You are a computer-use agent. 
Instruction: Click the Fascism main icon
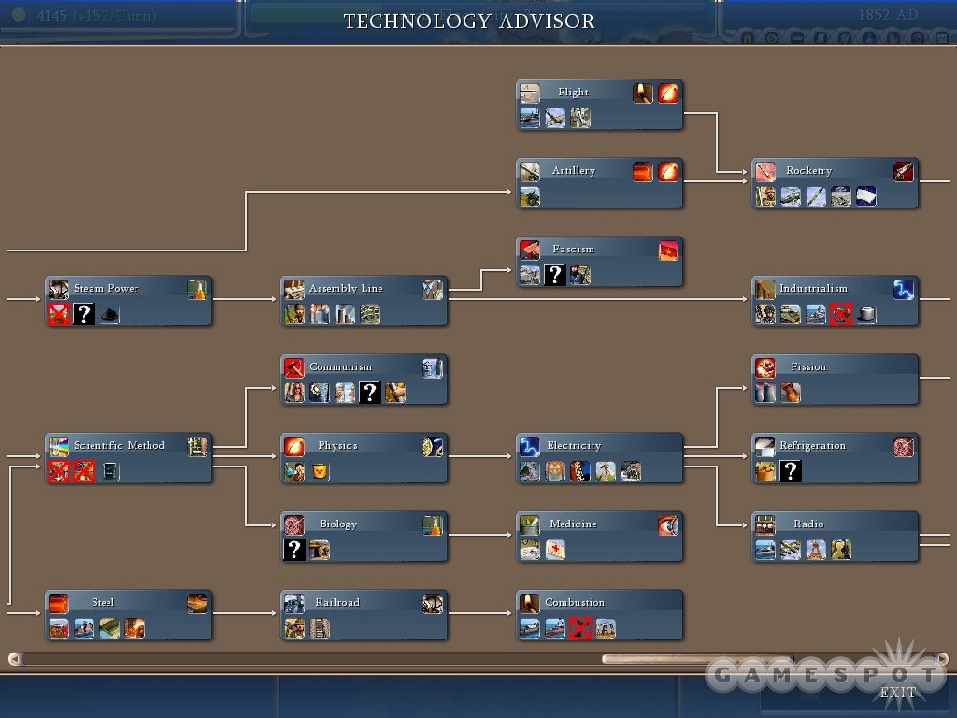pyautogui.click(x=530, y=250)
